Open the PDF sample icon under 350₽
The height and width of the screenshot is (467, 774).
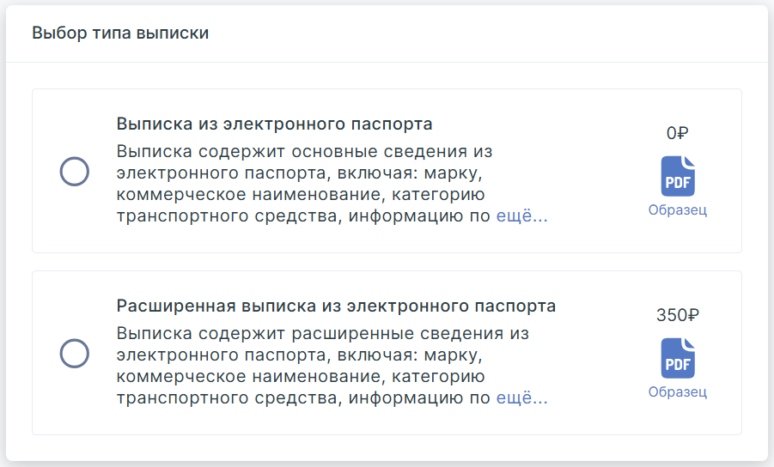tap(677, 358)
